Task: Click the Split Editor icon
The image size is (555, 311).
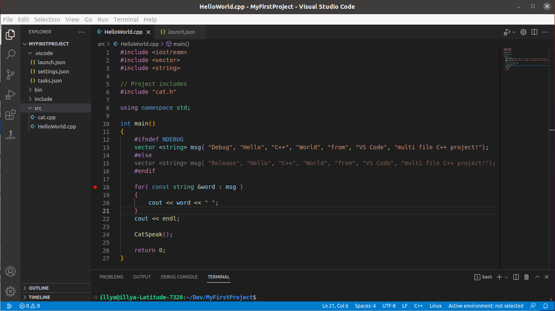Action: pos(535,32)
